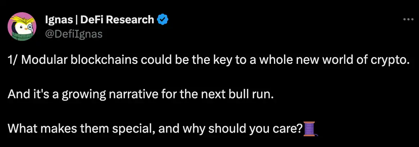Click the blue verified badge
This screenshot has width=419, height=147.
tap(163, 20)
